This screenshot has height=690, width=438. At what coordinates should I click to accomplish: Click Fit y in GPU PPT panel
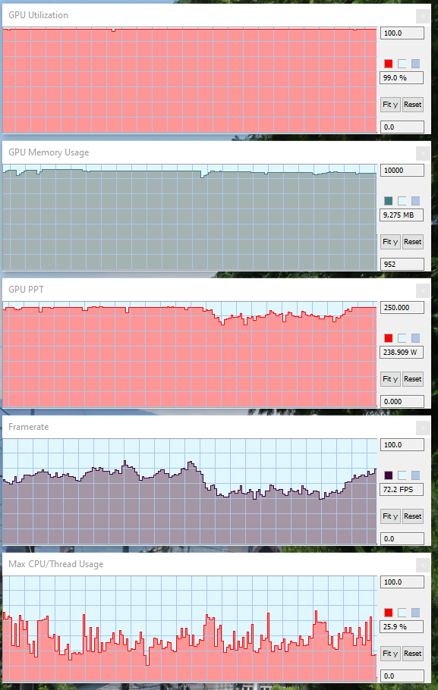(390, 379)
